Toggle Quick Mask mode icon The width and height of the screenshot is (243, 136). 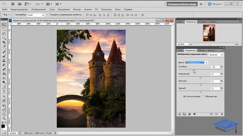(x=4, y=133)
